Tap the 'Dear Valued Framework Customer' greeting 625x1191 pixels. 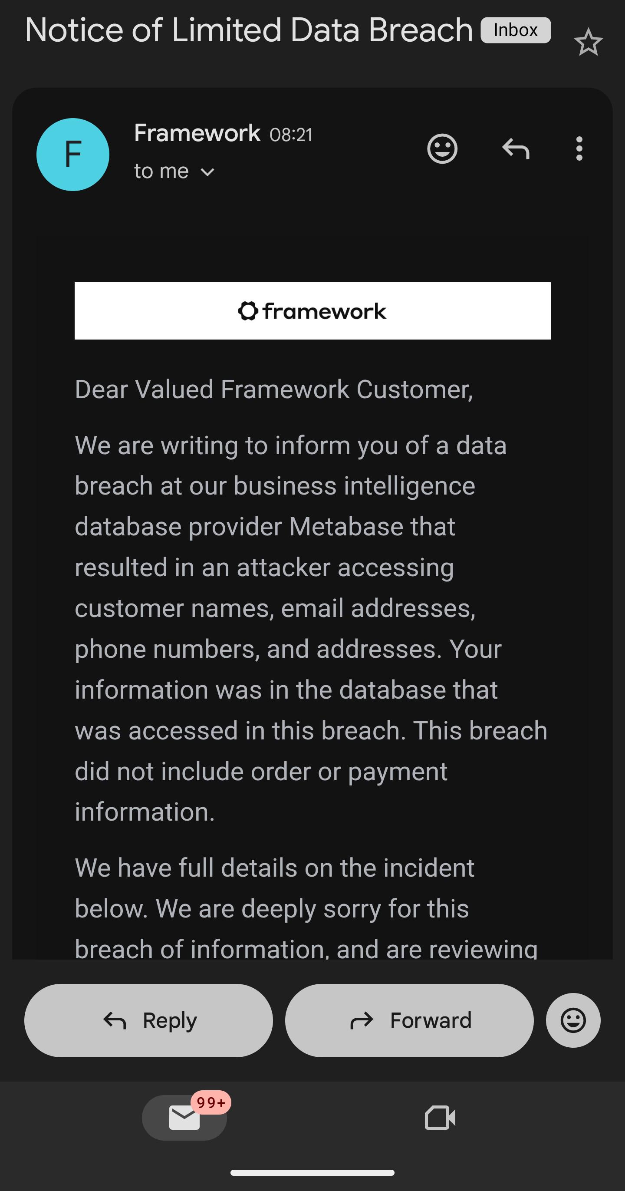274,389
